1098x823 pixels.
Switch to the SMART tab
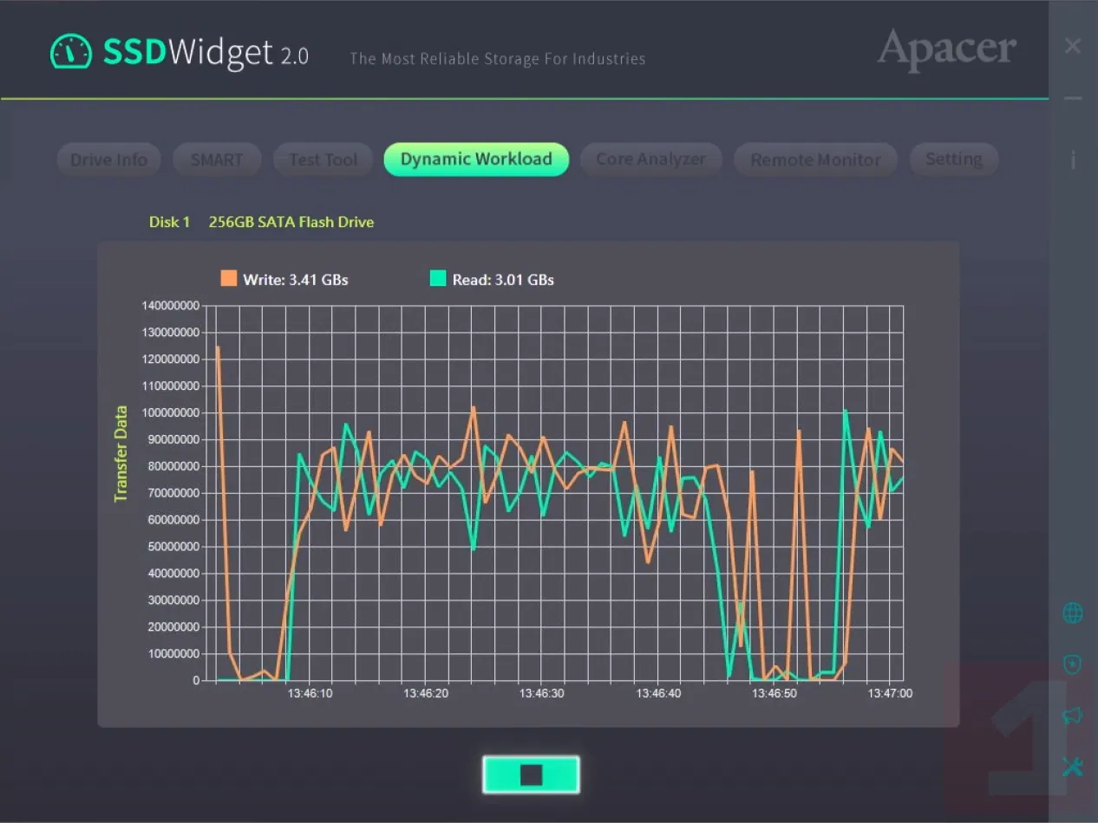(x=216, y=159)
